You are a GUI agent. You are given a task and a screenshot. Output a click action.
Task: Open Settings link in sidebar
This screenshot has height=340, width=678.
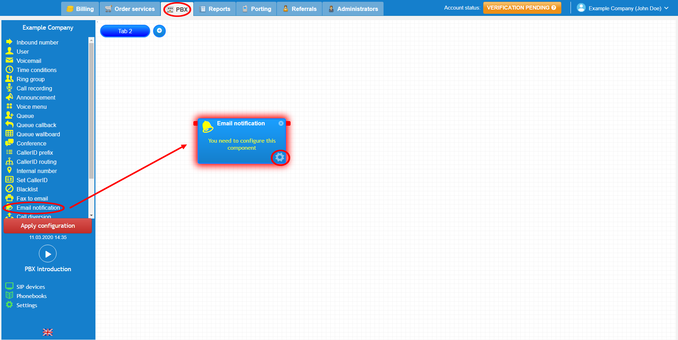27,305
